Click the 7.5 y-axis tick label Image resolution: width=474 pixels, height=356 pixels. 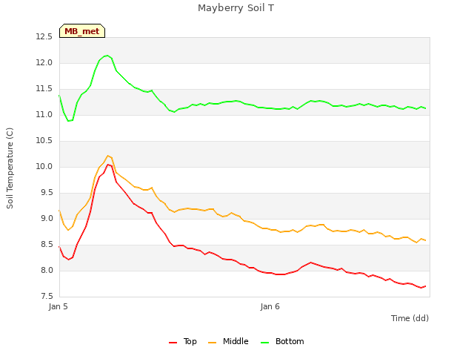click(x=47, y=297)
